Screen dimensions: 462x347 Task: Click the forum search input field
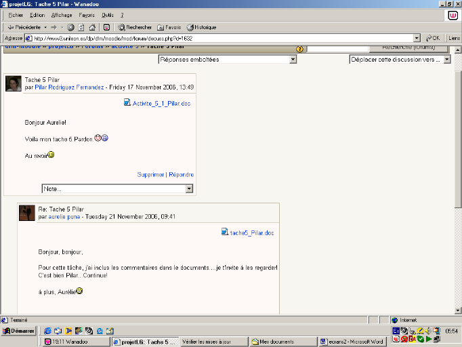coord(339,49)
